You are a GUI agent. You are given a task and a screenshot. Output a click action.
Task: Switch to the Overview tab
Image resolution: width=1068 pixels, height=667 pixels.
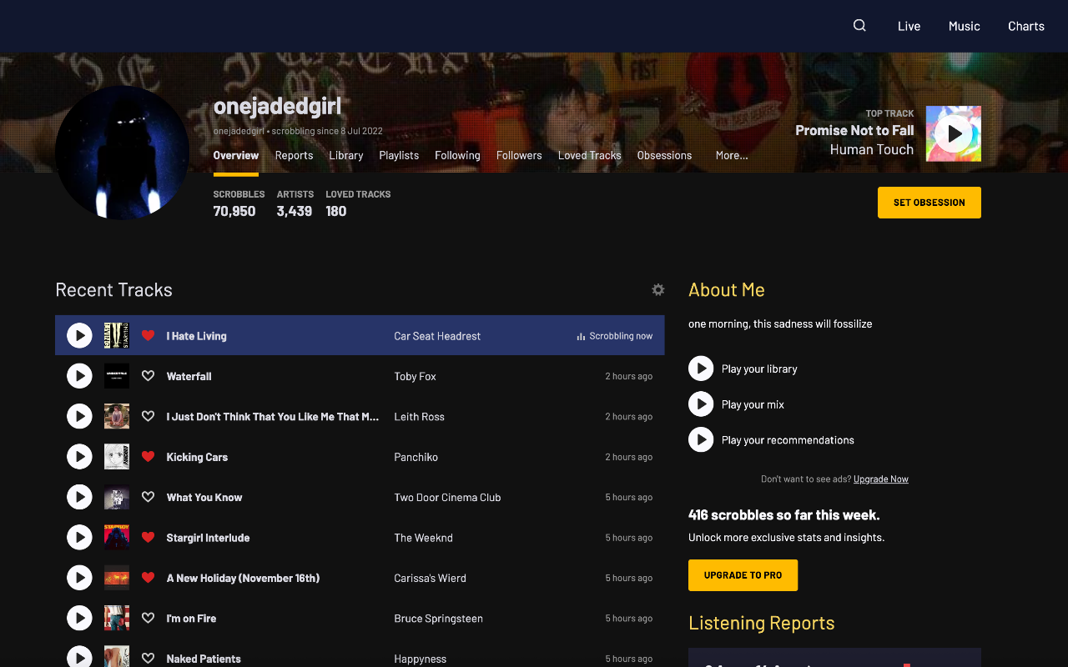(x=236, y=155)
